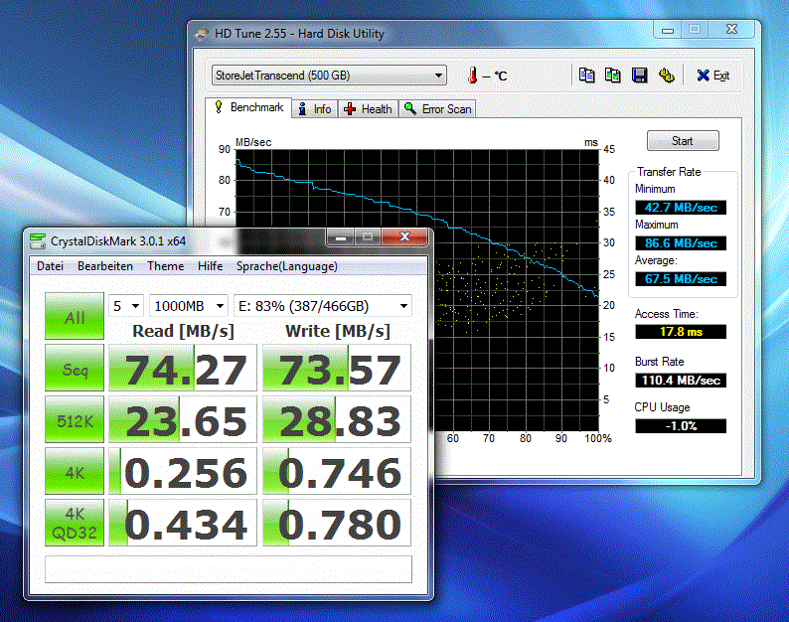Click the empty comment field in CrystalDiskMark

229,569
